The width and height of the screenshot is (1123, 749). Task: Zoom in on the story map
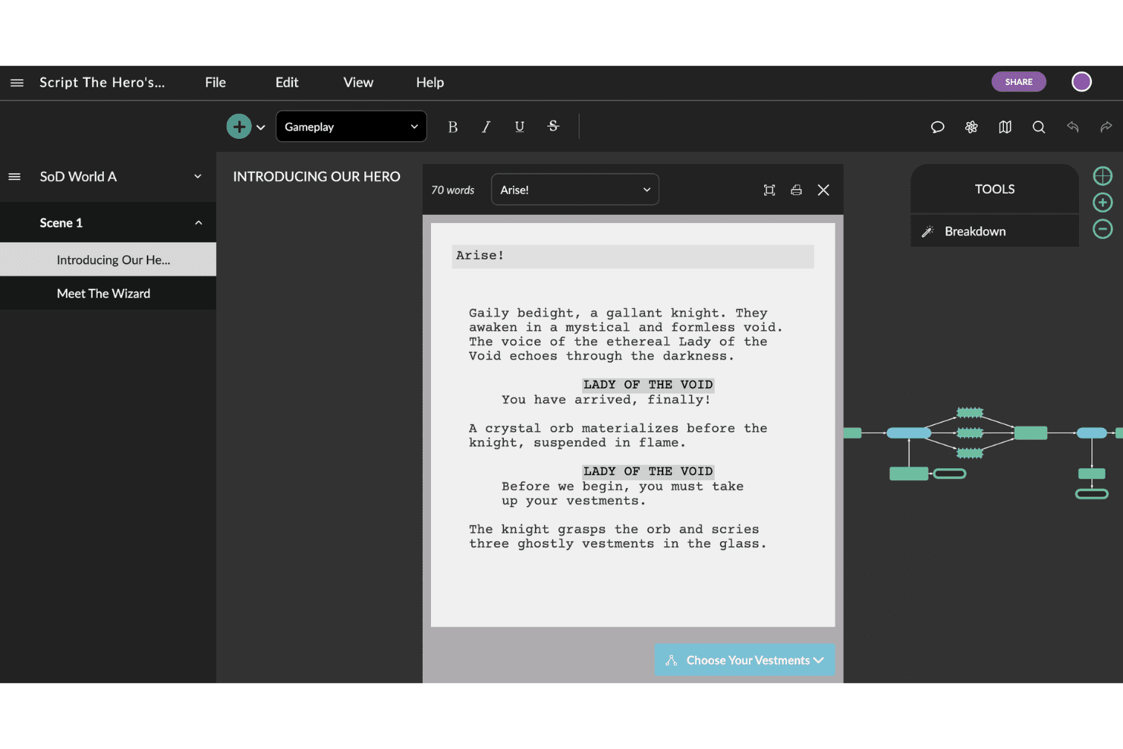click(1103, 203)
